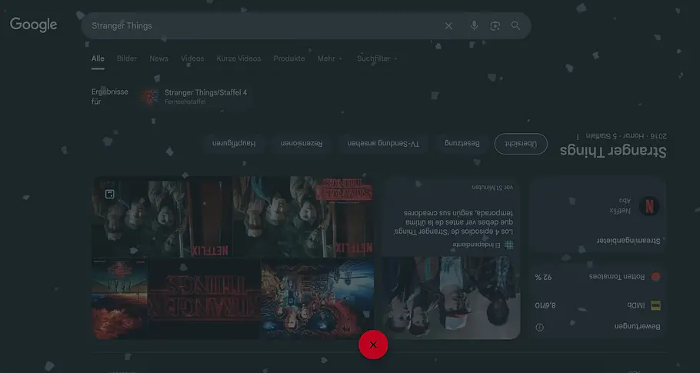Viewport: 700px width, 373px height.
Task: Click the magnifying glass search icon
Action: tap(515, 26)
